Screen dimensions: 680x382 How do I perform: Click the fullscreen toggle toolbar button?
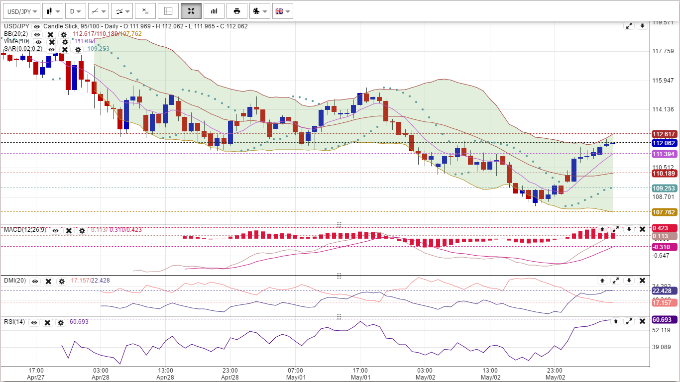(x=191, y=10)
